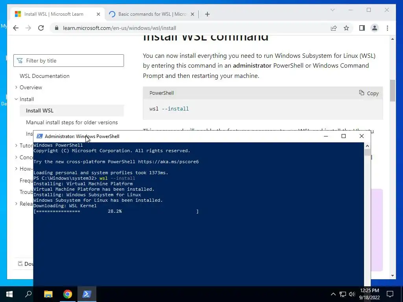Expand the Overview section
The height and width of the screenshot is (302, 403).
point(16,87)
